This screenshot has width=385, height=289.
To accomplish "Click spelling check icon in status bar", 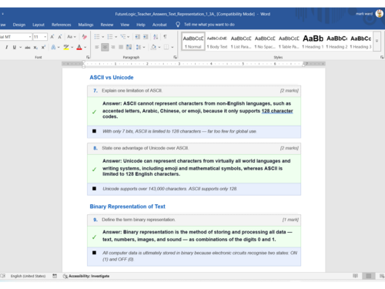I will click(3, 276).
